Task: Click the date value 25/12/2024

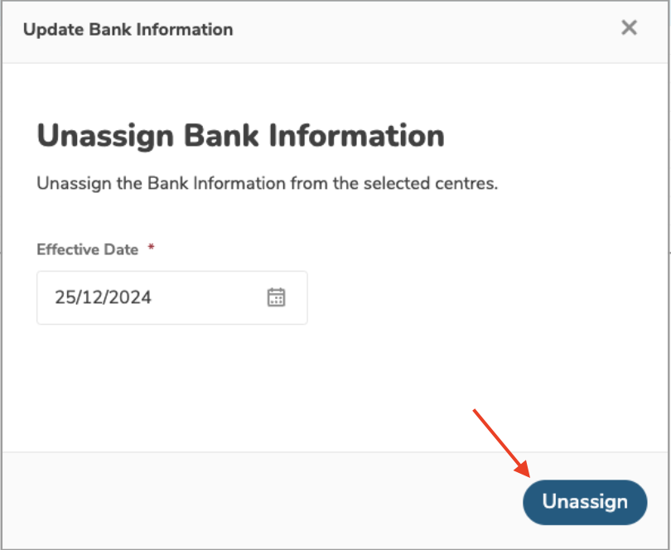Action: tap(104, 297)
